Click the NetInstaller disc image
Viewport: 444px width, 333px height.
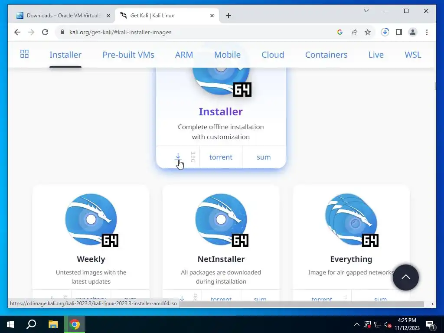pos(221,219)
